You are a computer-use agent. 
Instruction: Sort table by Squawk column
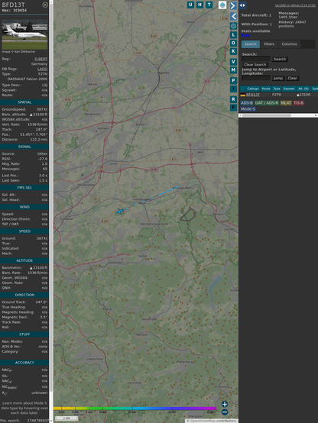click(288, 89)
